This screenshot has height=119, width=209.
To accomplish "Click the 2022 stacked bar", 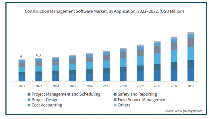I will [x=22, y=70].
